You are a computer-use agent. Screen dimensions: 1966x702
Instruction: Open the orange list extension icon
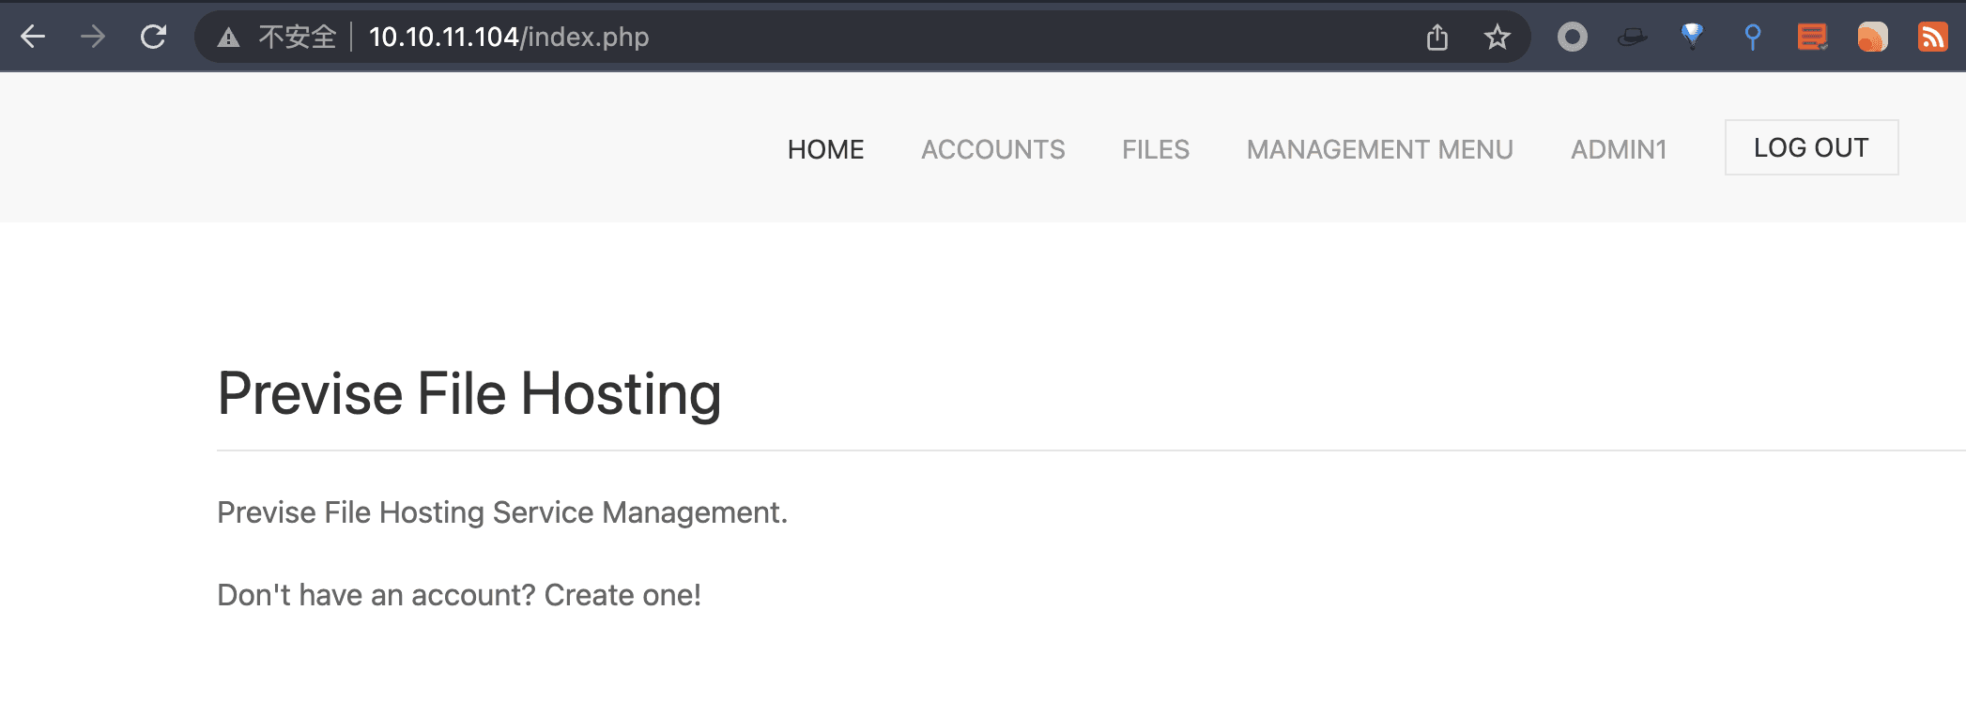(1813, 37)
